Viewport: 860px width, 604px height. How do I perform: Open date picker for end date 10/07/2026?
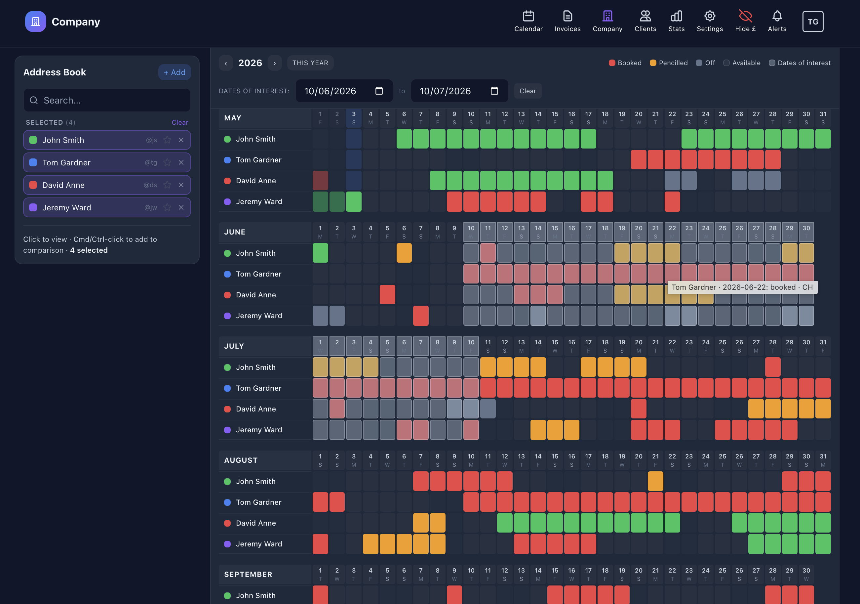494,91
